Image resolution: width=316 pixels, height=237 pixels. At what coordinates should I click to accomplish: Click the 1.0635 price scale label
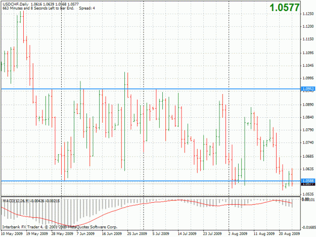tap(308, 169)
